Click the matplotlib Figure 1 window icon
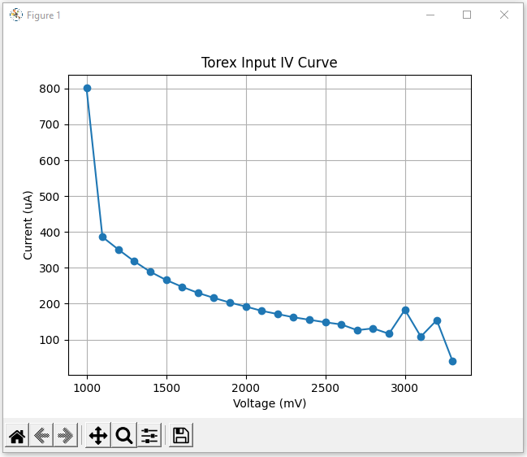The width and height of the screenshot is (527, 457). pos(15,15)
